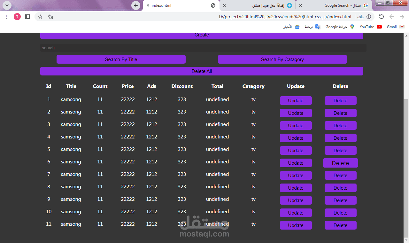Open the Chrome three-dot menu

7,17
